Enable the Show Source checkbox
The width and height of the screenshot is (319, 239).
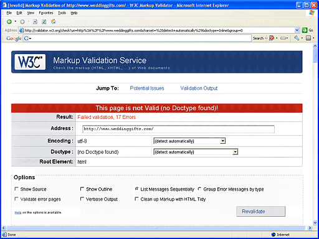pyautogui.click(x=16, y=189)
